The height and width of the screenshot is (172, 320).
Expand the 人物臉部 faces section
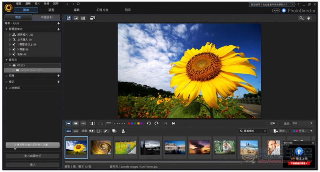point(6,88)
